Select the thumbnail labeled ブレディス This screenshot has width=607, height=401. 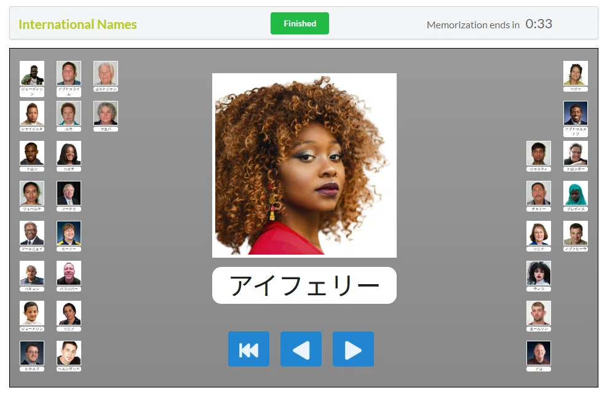tap(576, 193)
